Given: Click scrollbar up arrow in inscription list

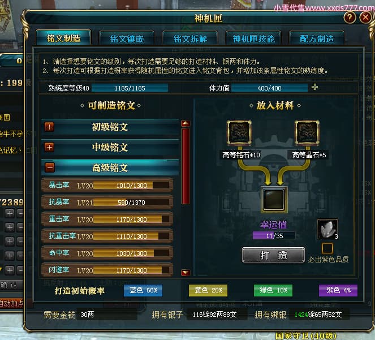Looking at the screenshot, I should pos(186,123).
